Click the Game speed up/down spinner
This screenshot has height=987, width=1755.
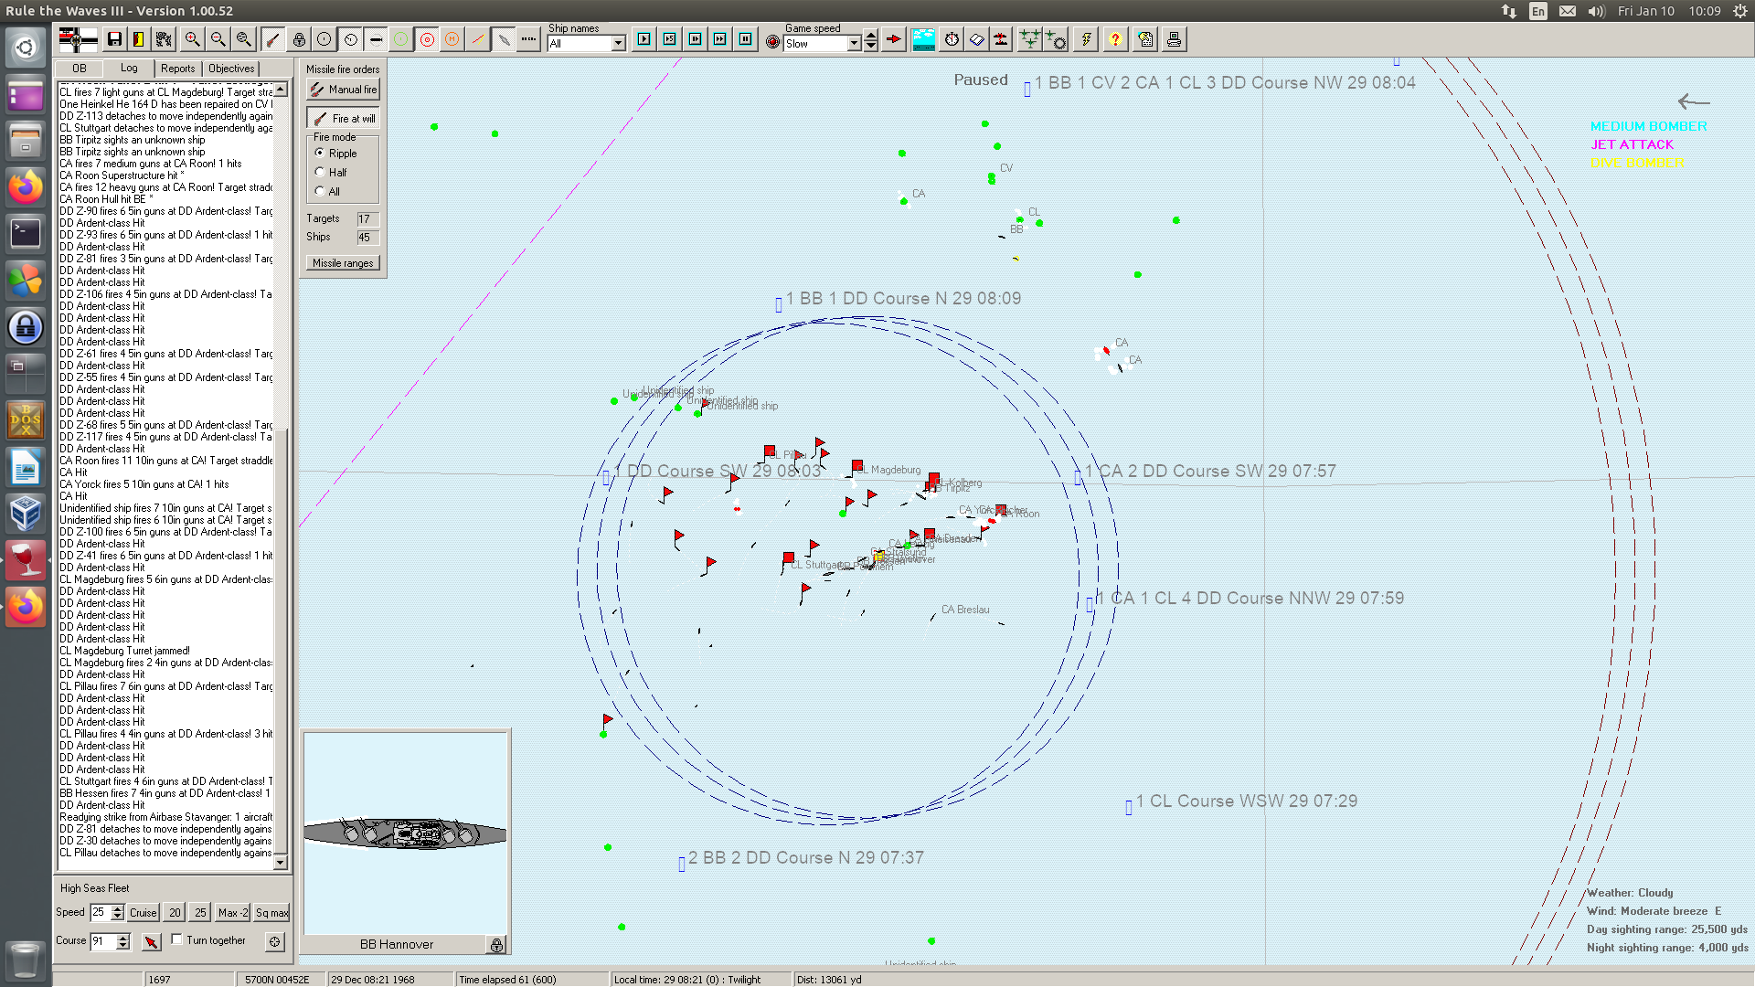coord(871,40)
